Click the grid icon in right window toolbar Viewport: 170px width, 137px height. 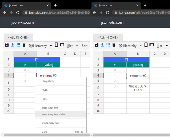108,45
